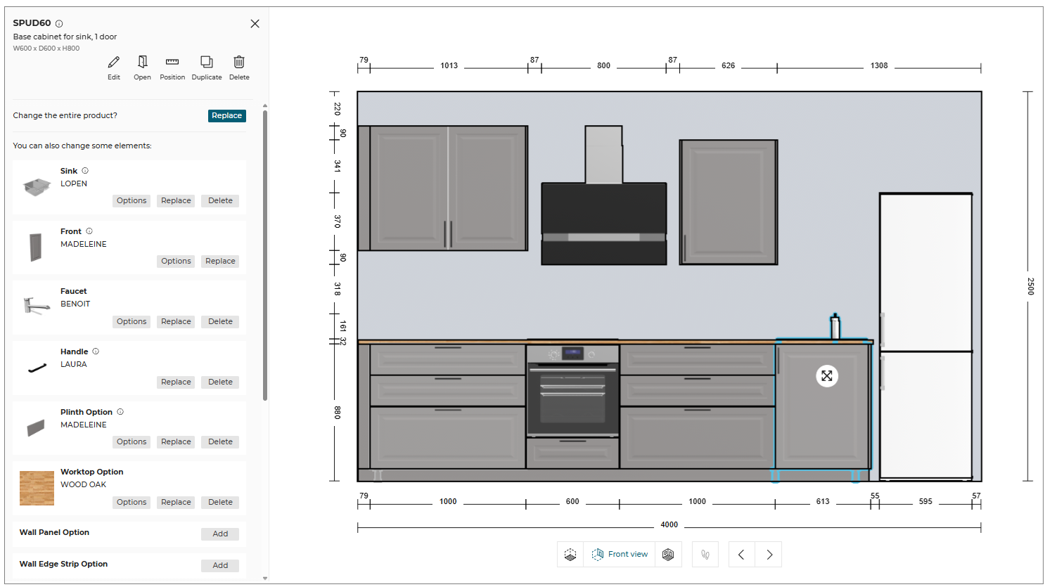Go to next wall view arrow

[x=769, y=555]
